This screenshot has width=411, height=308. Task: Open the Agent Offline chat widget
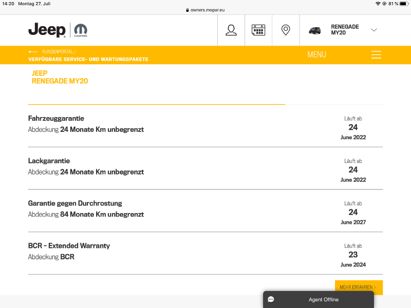323,299
